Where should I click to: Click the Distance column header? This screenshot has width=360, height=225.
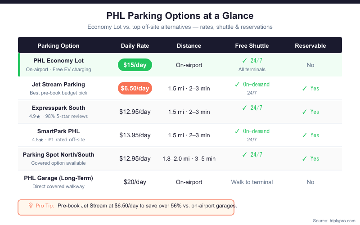tap(189, 46)
